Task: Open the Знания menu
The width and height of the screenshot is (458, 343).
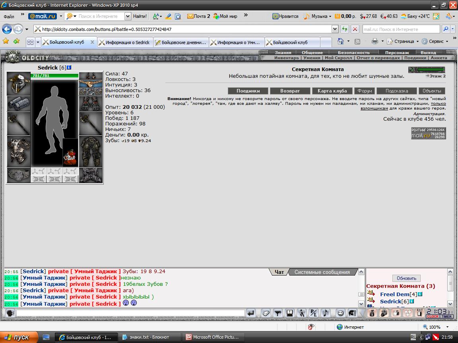Action: tap(283, 52)
